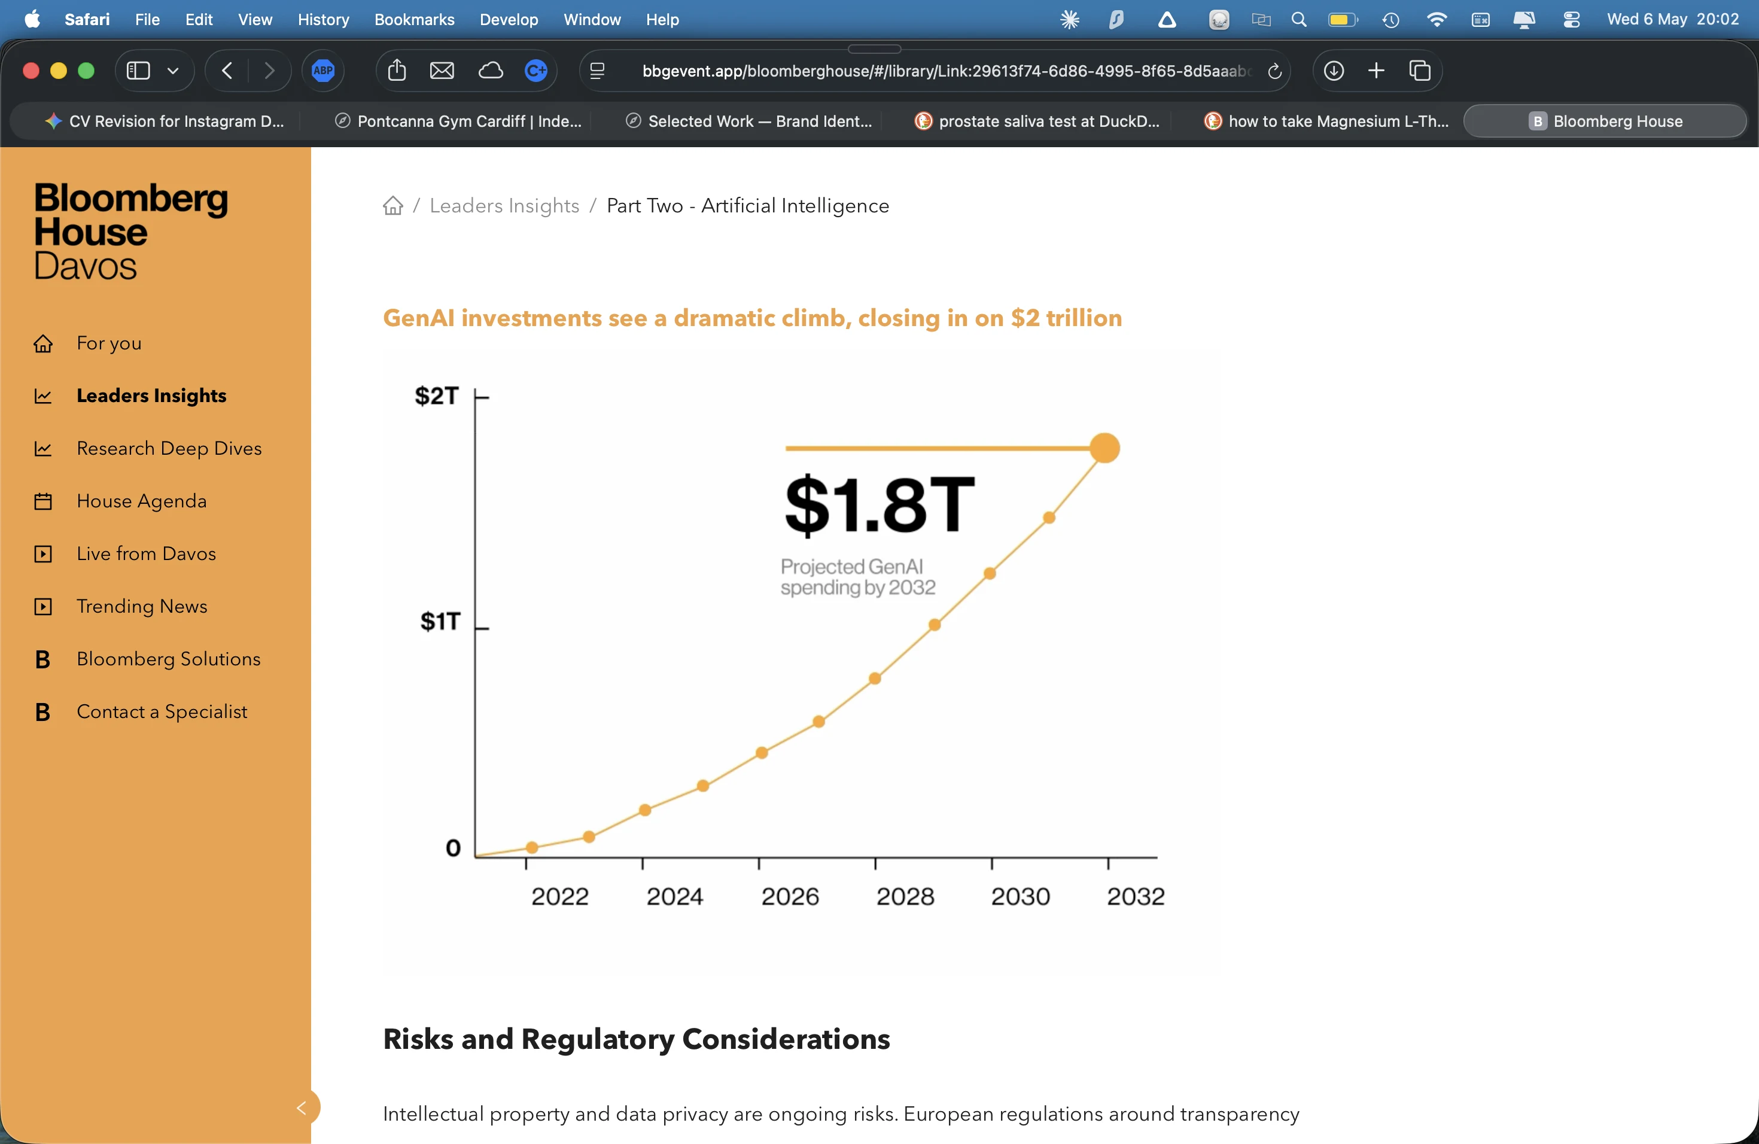Open the page reader menu icon

(597, 71)
